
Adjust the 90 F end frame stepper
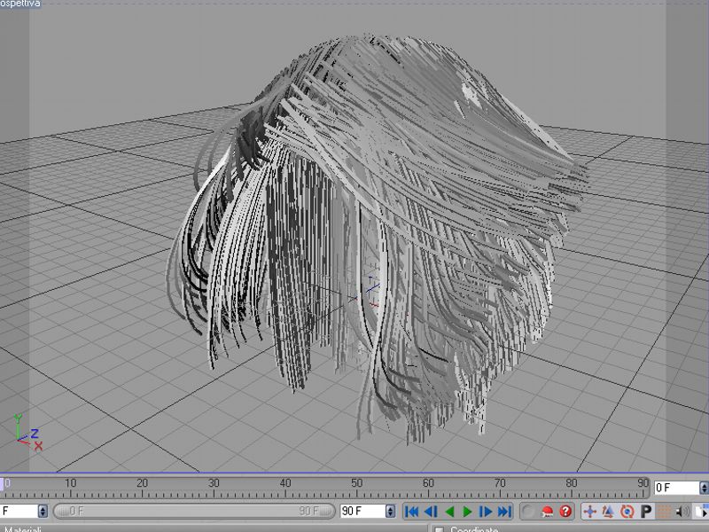click(x=391, y=512)
